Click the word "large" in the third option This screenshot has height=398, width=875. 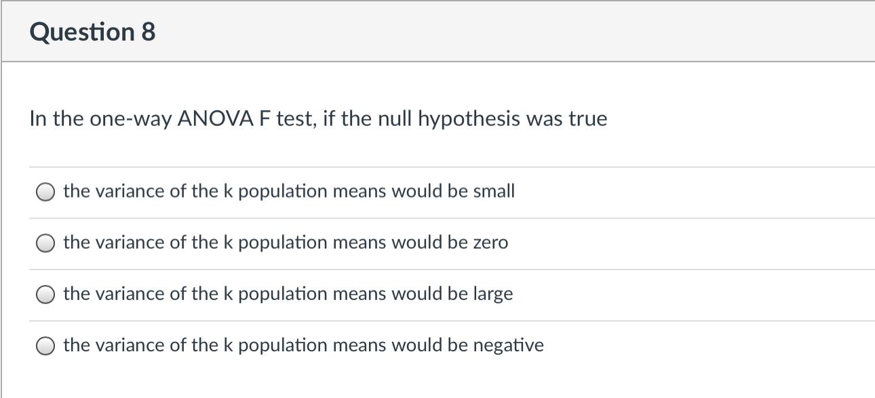493,294
